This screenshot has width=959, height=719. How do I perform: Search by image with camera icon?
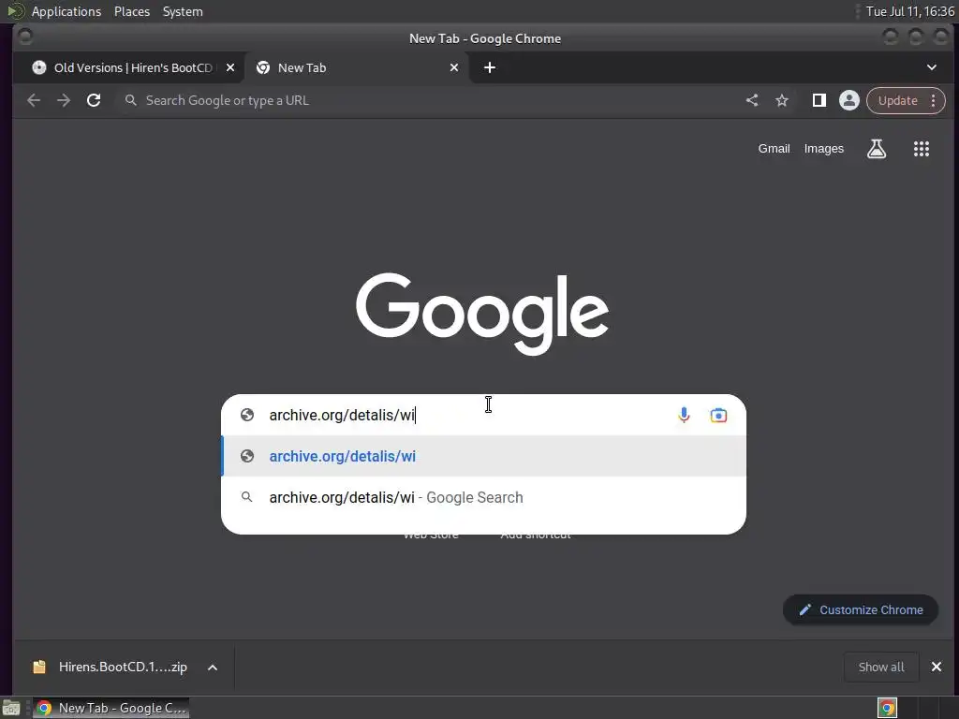point(718,415)
